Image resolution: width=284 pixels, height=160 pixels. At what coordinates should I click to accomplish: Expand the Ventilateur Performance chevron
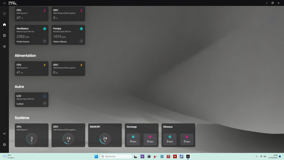click(45, 41)
